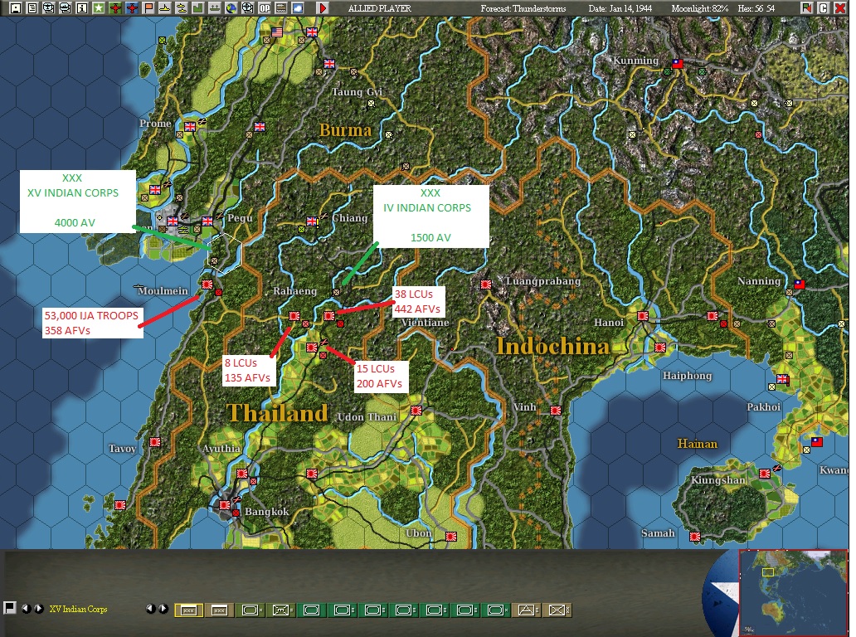Viewport: 856px width, 637px height.
Task: Open the document list icon in toolbar
Action: [32, 7]
